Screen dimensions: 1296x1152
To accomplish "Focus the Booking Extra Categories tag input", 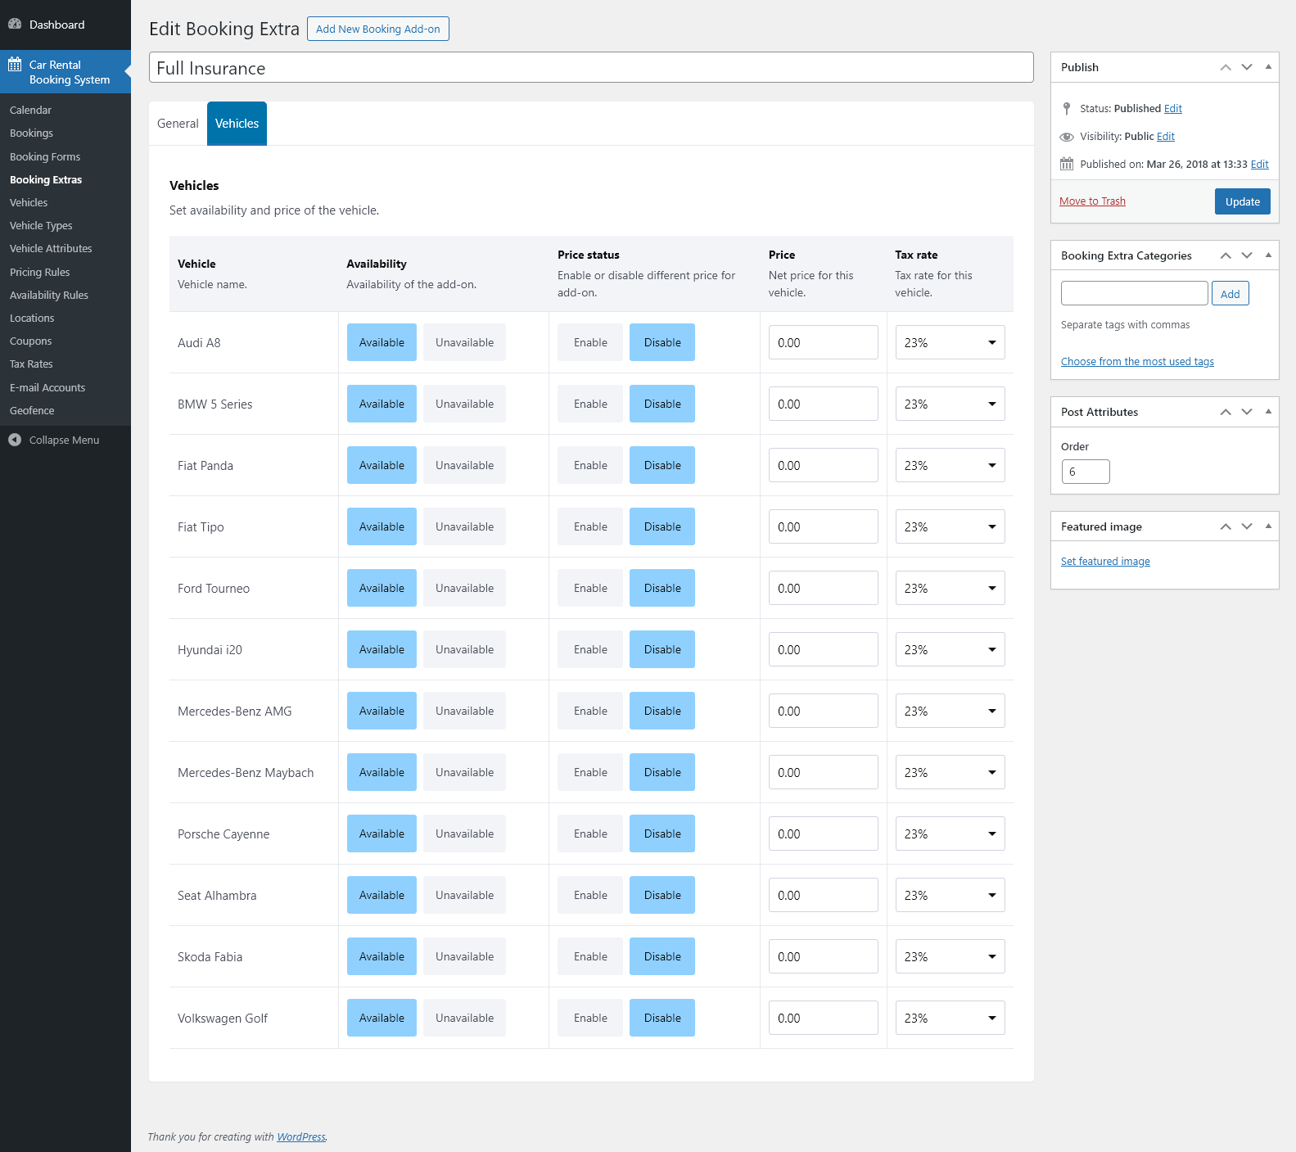I will pyautogui.click(x=1134, y=293).
